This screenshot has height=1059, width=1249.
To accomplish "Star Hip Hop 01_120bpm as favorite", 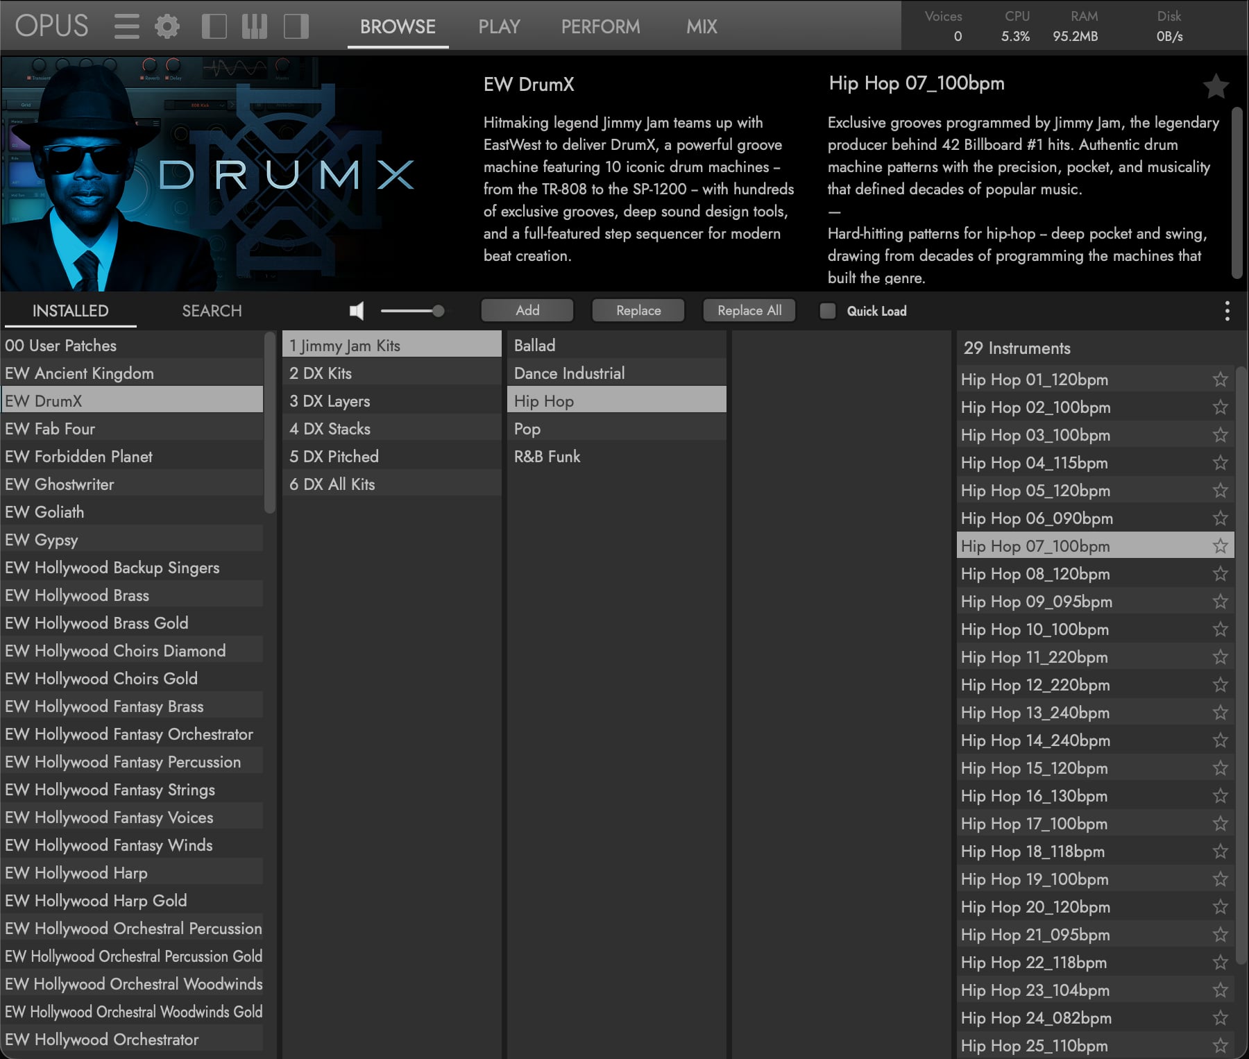I will 1220,380.
